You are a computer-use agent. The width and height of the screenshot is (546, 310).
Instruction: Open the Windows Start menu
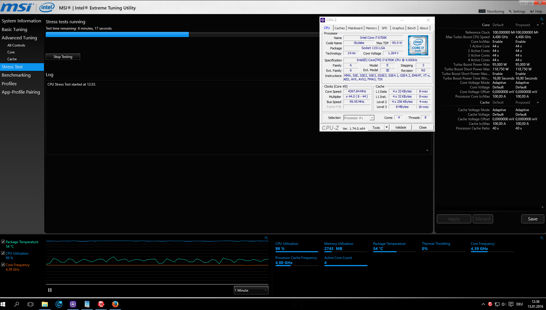point(3,304)
